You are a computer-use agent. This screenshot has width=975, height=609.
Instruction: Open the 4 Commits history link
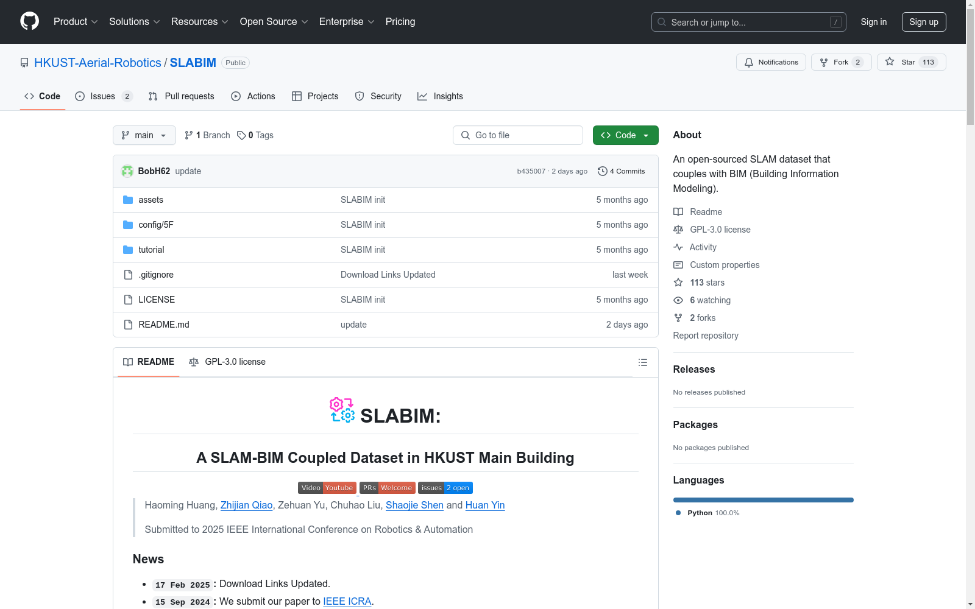[622, 171]
